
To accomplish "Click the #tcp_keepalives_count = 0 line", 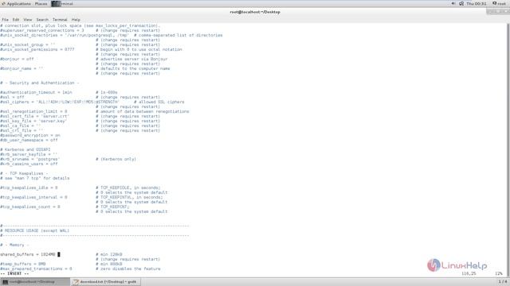I will pos(30,207).
